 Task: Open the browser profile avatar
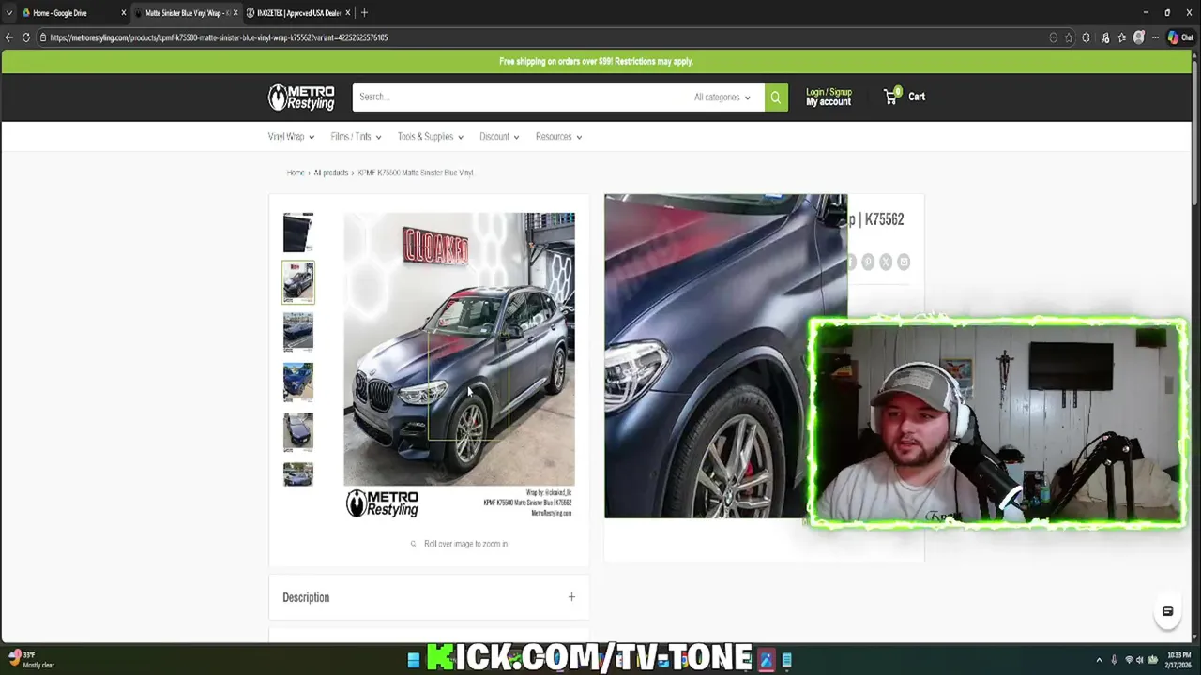(x=1139, y=37)
